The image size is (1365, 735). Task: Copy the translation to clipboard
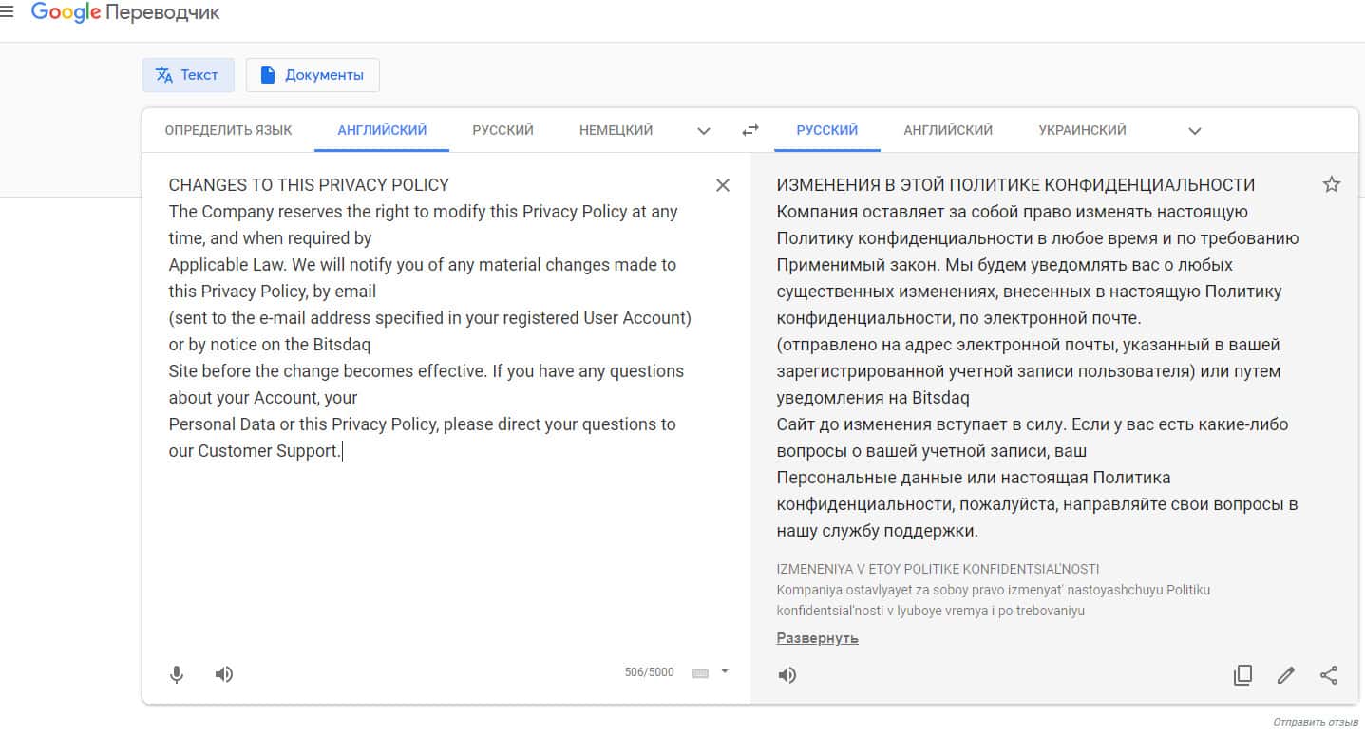(1242, 675)
